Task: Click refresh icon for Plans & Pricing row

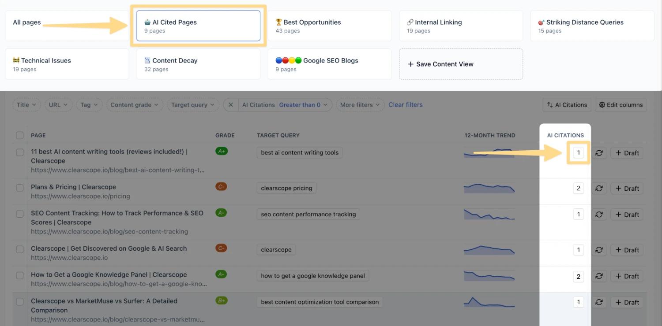Action: [x=599, y=189]
